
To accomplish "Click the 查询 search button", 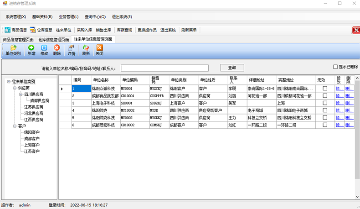I will click(x=231, y=68).
